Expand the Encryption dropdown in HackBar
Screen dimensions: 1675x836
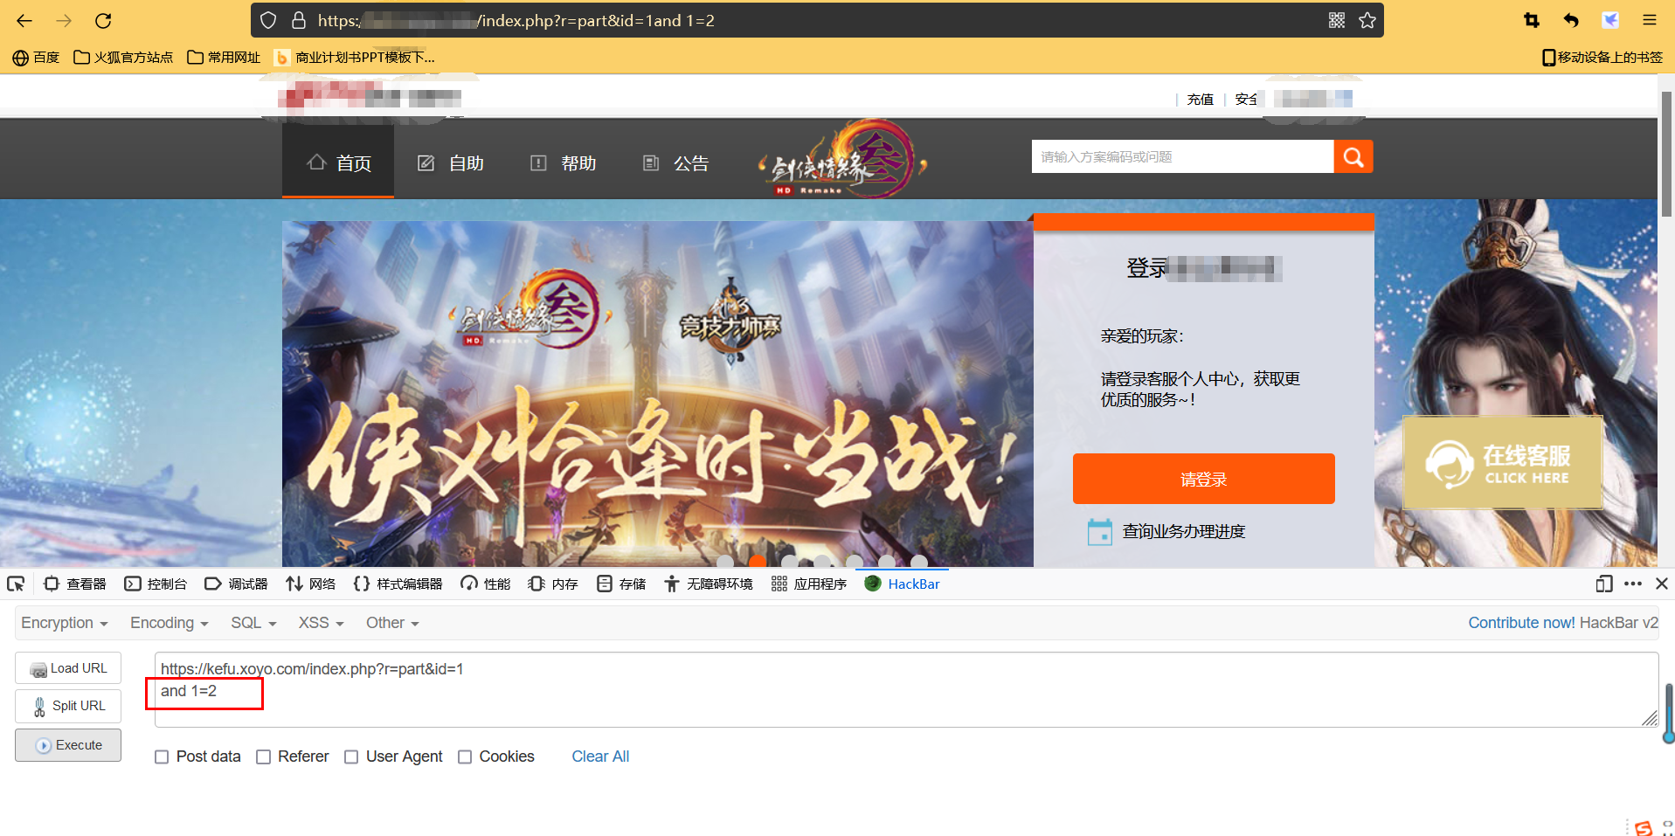coord(65,623)
